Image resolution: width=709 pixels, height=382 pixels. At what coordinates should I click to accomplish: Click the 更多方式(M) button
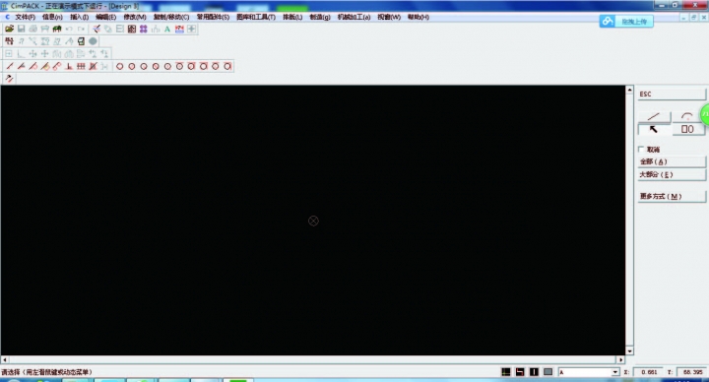(672, 196)
